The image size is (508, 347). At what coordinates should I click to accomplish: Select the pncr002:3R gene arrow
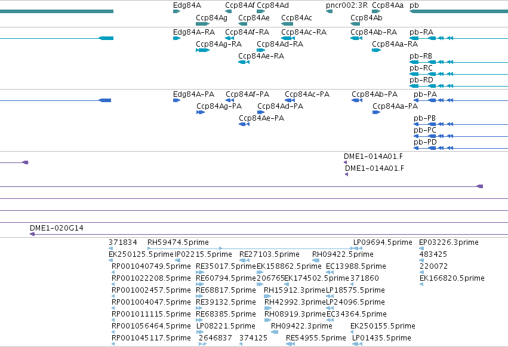pyautogui.click(x=329, y=11)
